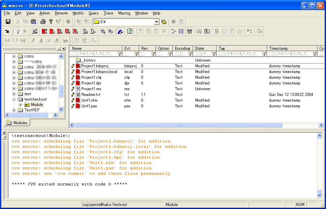Toggle the detailed table view button
This screenshot has width=326, height=209.
pos(189,31)
